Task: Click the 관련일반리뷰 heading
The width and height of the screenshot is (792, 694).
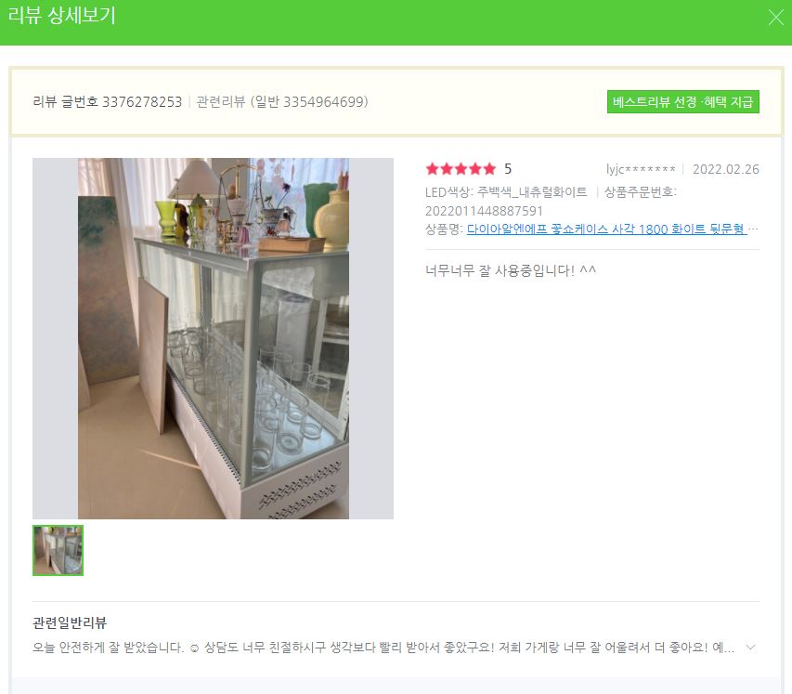Action: pos(70,622)
